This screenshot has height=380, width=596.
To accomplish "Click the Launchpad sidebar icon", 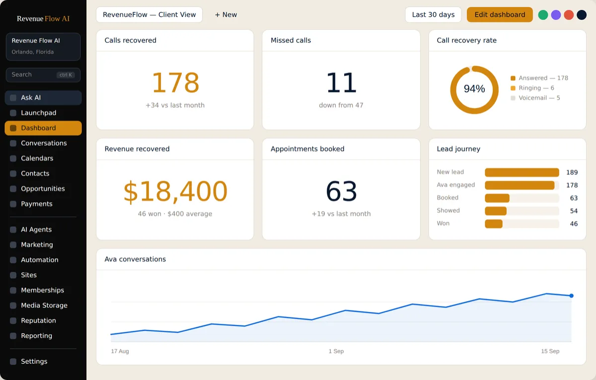I will pyautogui.click(x=13, y=113).
